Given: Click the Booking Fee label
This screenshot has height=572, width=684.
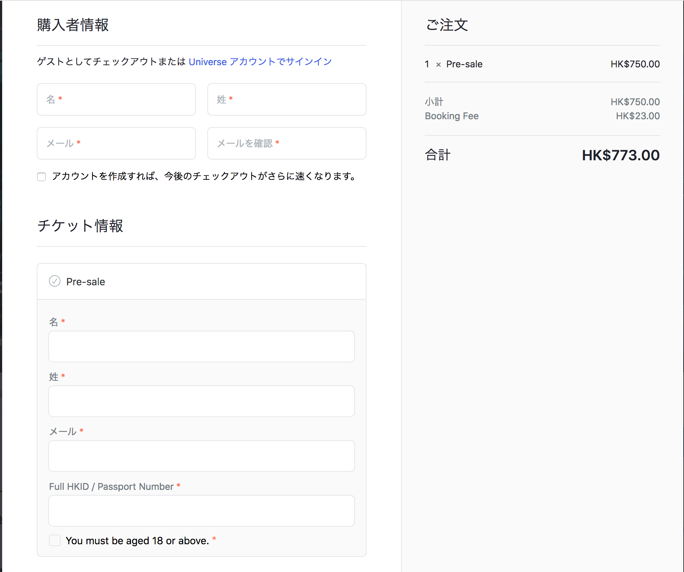Looking at the screenshot, I should click(x=452, y=116).
